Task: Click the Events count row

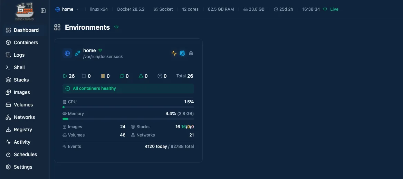Action: [x=128, y=147]
